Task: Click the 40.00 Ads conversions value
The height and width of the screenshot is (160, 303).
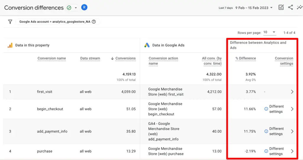Action: click(217, 131)
